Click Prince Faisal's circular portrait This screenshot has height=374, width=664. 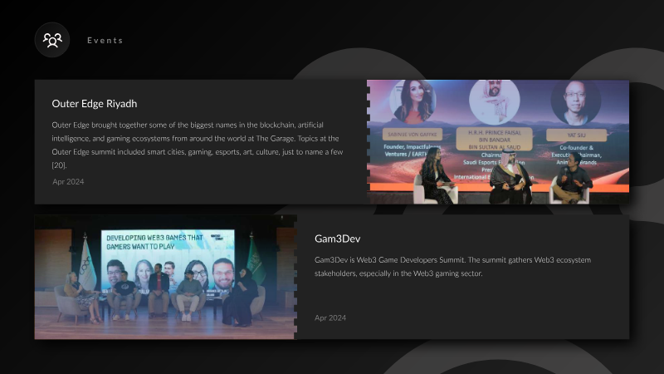pos(494,101)
